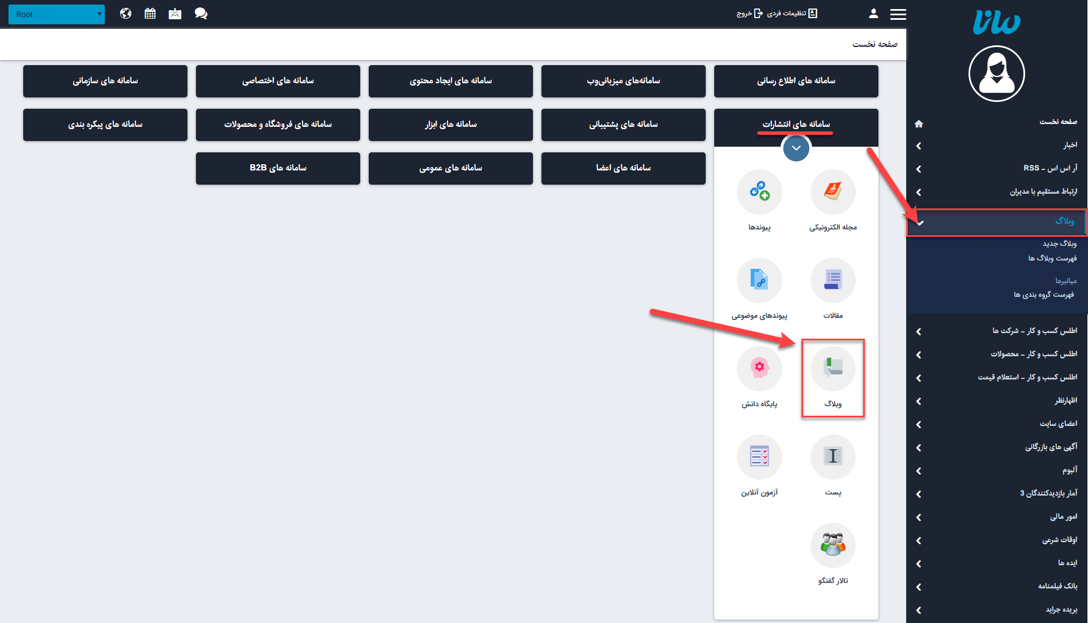Toggle the hamburger menu button

(898, 14)
